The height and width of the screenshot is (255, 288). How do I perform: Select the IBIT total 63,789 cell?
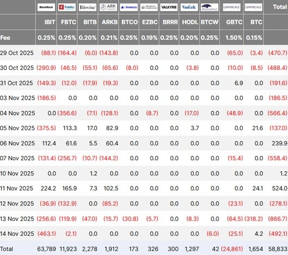click(46, 249)
